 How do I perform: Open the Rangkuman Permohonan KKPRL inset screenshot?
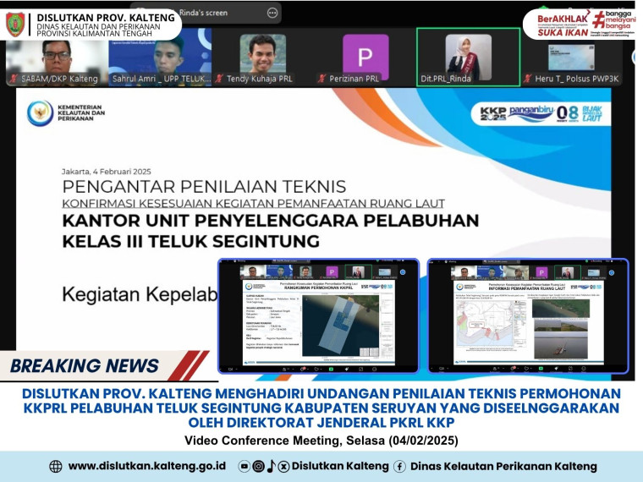point(319,316)
